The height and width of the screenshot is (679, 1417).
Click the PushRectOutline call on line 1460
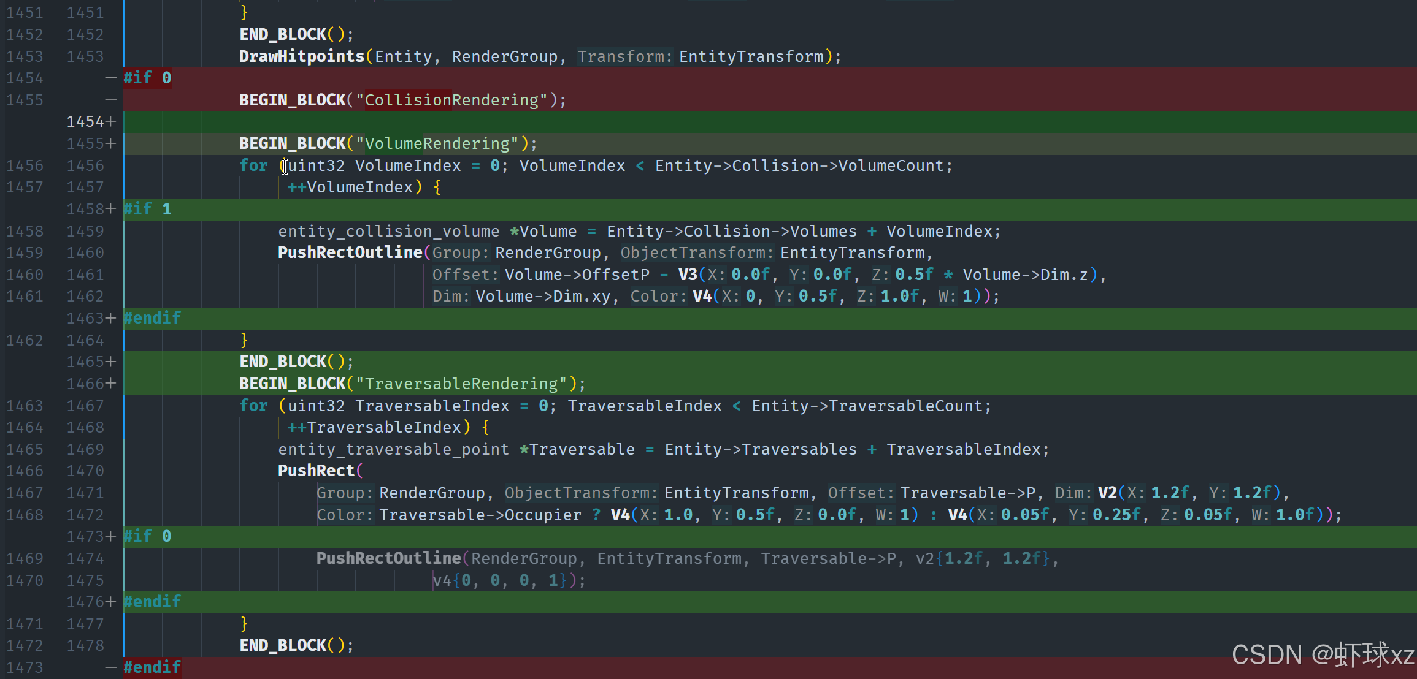350,252
